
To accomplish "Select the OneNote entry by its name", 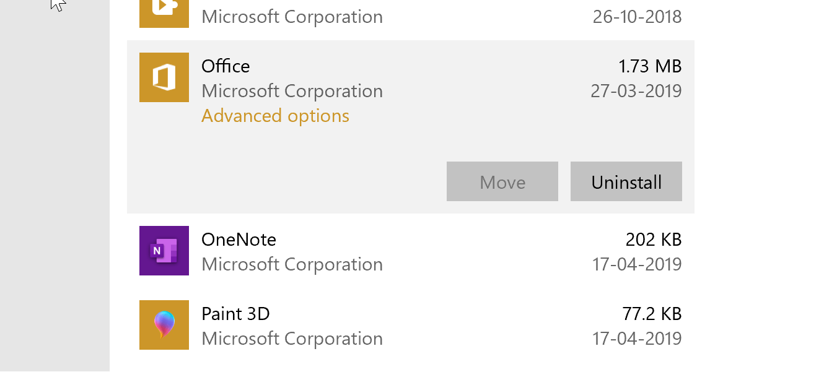I will pos(239,240).
